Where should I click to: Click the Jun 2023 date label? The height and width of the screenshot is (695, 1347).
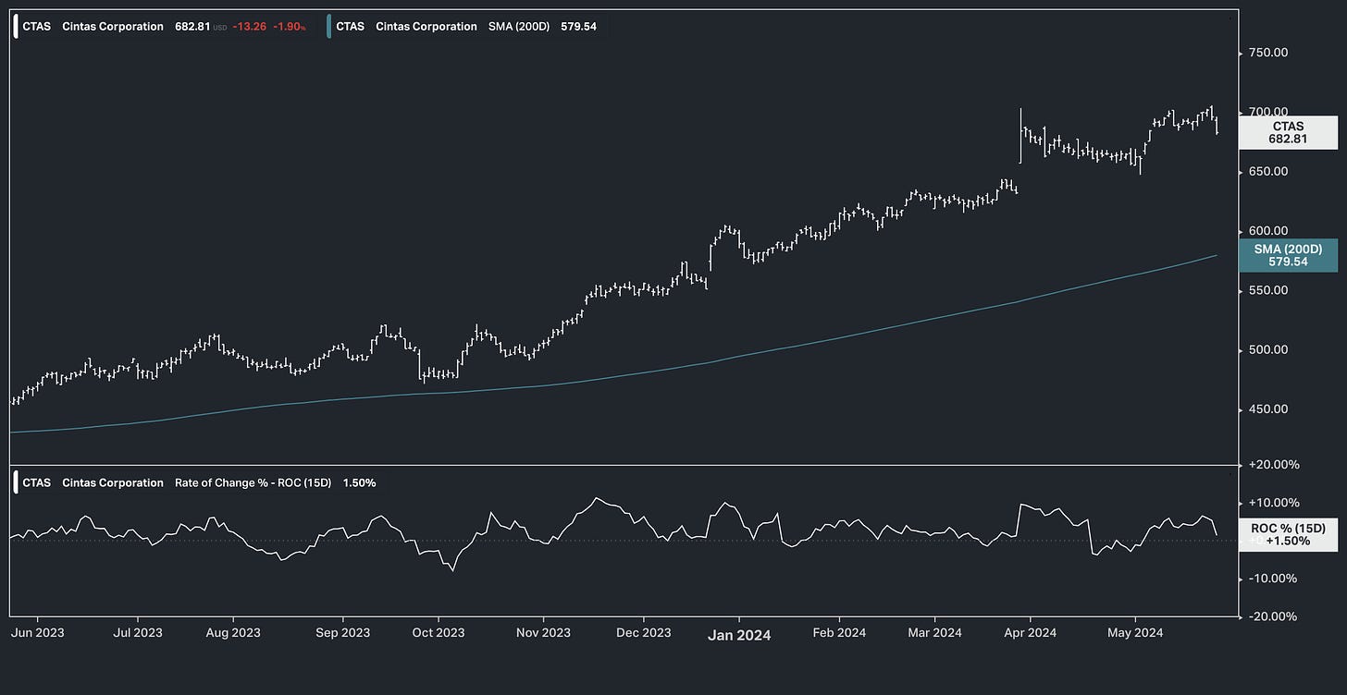tap(38, 633)
